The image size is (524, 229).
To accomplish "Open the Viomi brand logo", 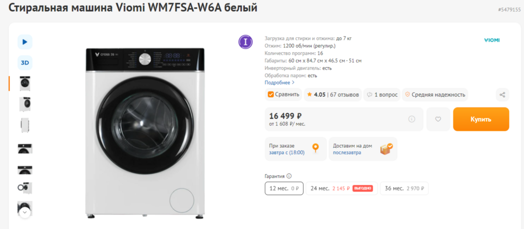I will [491, 40].
